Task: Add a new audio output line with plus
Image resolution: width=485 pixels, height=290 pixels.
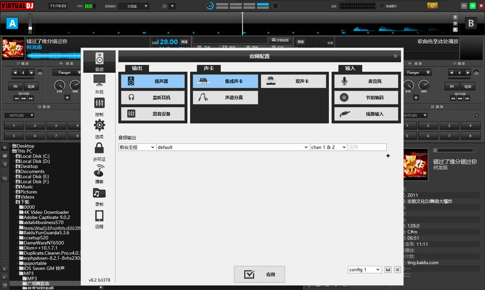Action: [388, 156]
